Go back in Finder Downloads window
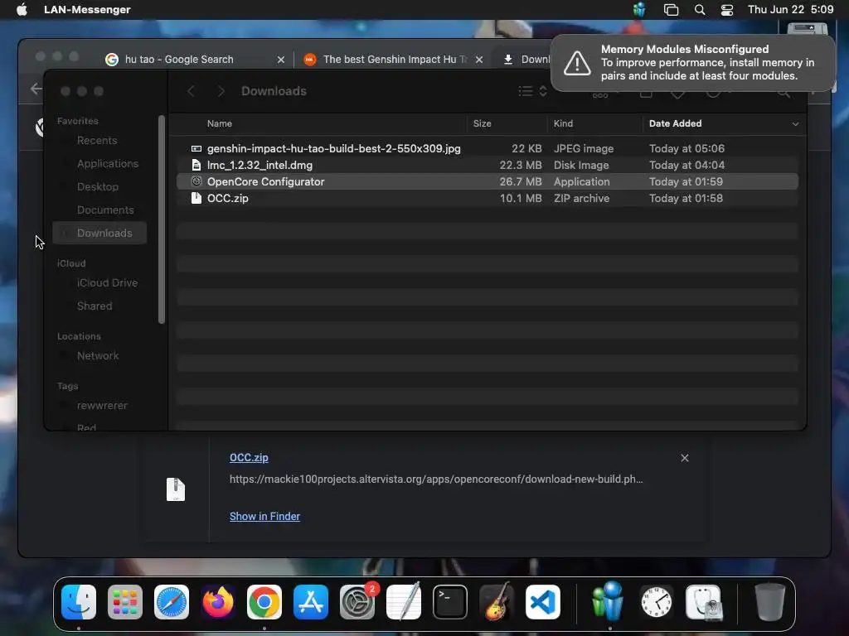 (192, 91)
